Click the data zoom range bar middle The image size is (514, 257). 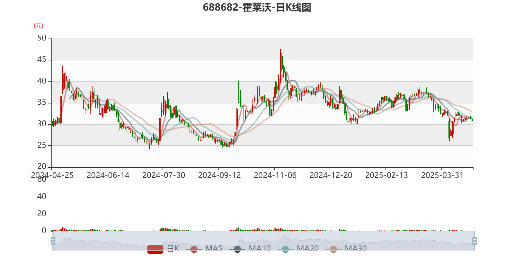tap(263, 241)
